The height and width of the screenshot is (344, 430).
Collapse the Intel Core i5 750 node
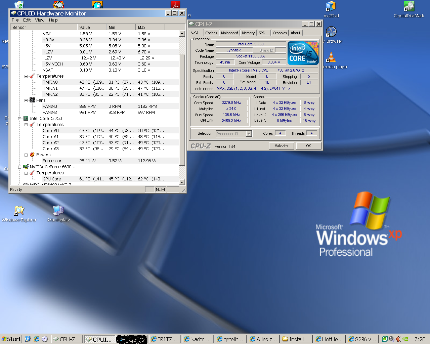[x=19, y=118]
